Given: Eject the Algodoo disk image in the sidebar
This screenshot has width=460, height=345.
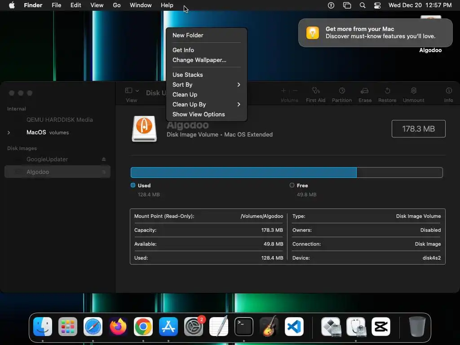Looking at the screenshot, I should [x=104, y=172].
